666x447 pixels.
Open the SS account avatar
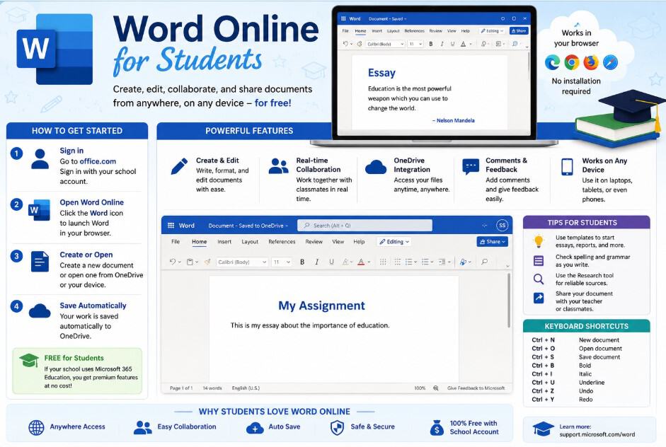click(502, 226)
